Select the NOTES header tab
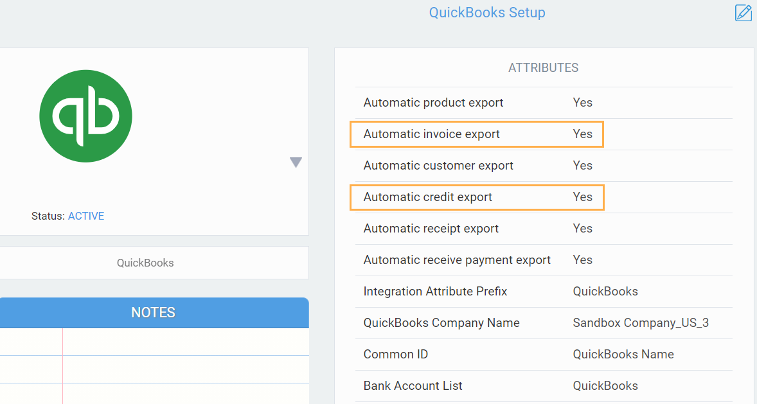757x404 pixels. click(153, 313)
